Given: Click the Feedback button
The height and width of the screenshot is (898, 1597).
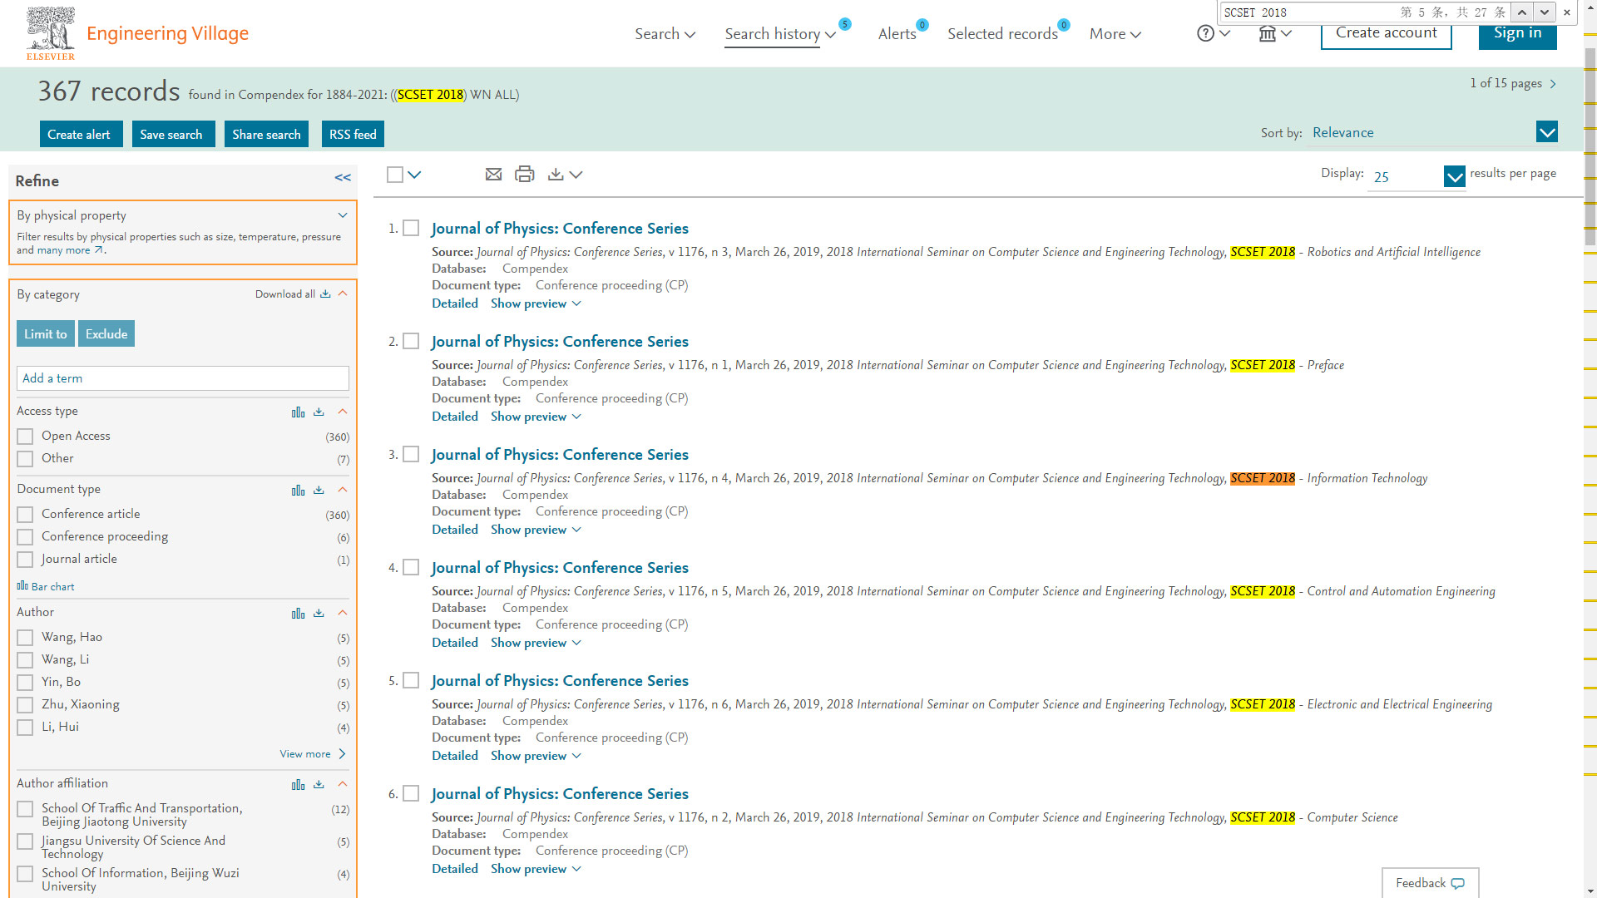Looking at the screenshot, I should (x=1431, y=883).
